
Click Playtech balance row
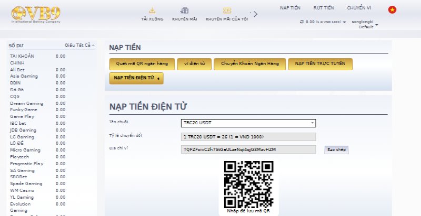click(37, 157)
